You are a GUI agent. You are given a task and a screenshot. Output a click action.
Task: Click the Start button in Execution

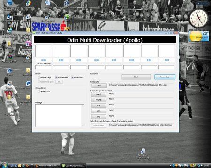tap(136, 77)
